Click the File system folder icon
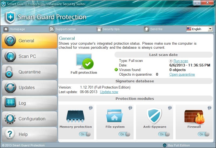The height and width of the screenshot is (148, 216). (x=114, y=116)
